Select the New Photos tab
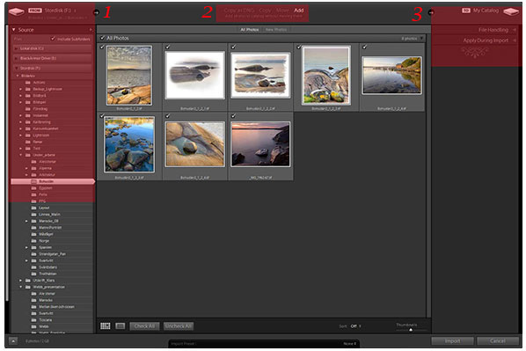Image resolution: width=526 pixels, height=351 pixels. coord(276,30)
